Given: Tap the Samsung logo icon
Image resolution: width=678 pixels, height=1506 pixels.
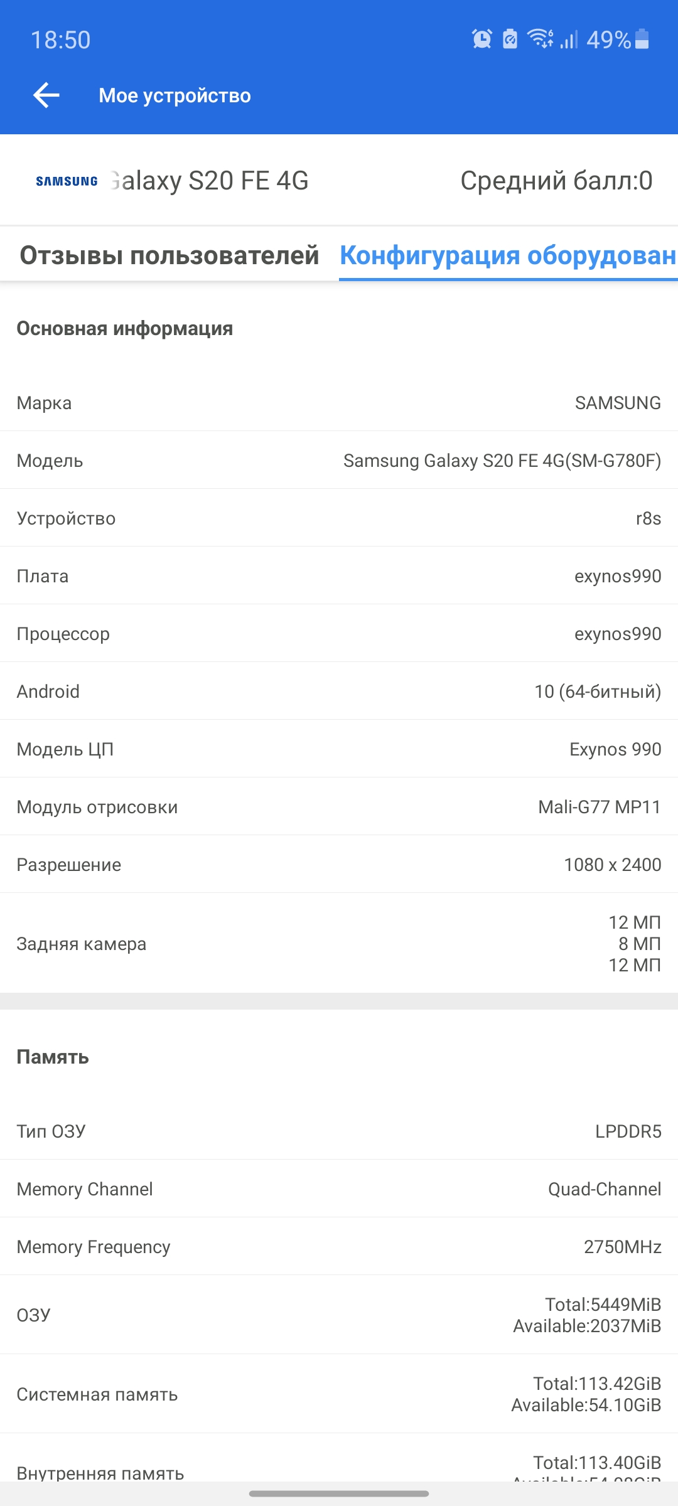Looking at the screenshot, I should (67, 181).
